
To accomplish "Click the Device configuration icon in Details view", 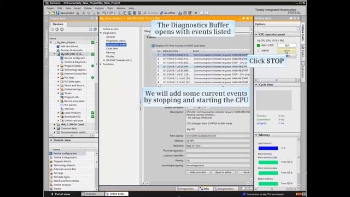I will point(51,154).
